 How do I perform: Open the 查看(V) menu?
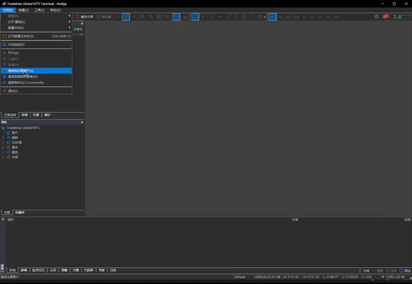tap(24, 10)
